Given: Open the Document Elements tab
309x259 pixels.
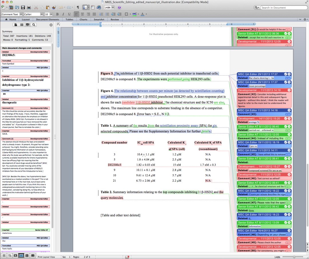Looking at the screenshot, I should point(47,19).
